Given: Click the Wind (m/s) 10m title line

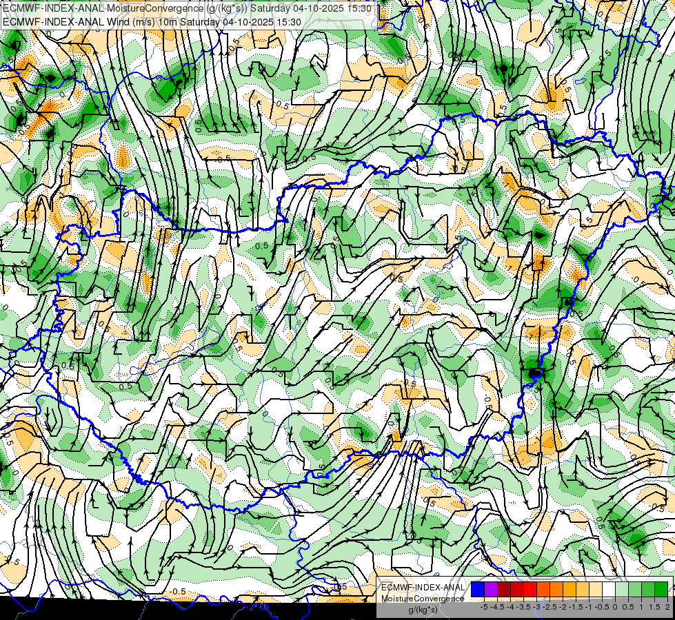Looking at the screenshot, I should (x=152, y=21).
